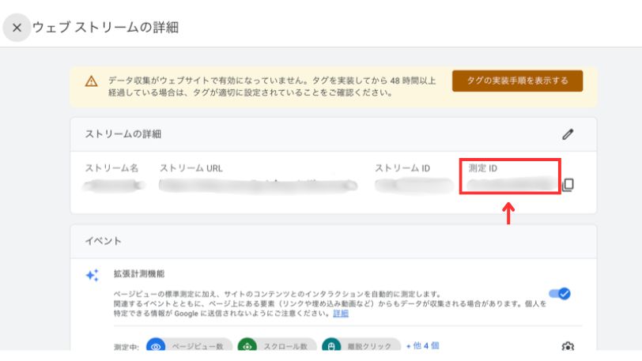Image resolution: width=642 pixels, height=361 pixels.
Task: Click the yellow warning triangle icon
Action: click(x=92, y=81)
